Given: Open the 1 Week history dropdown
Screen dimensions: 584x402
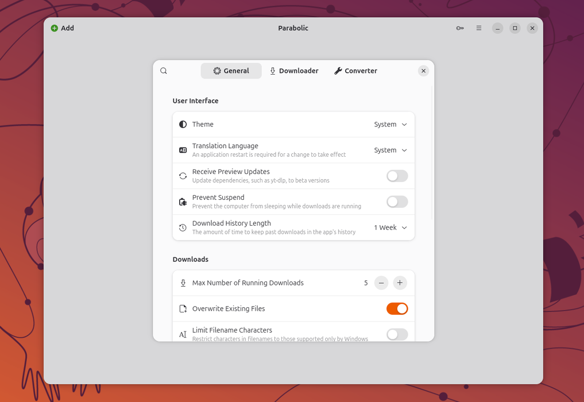Looking at the screenshot, I should tap(390, 227).
